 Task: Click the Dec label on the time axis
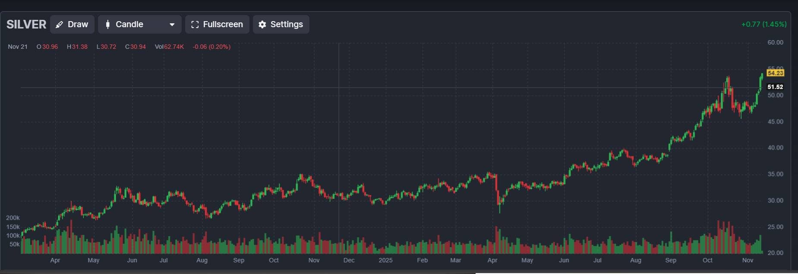click(x=349, y=261)
